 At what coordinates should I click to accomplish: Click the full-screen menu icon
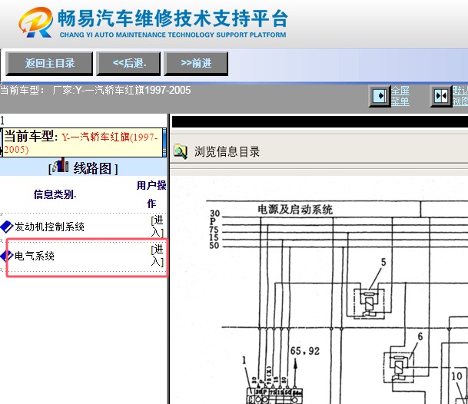(380, 96)
